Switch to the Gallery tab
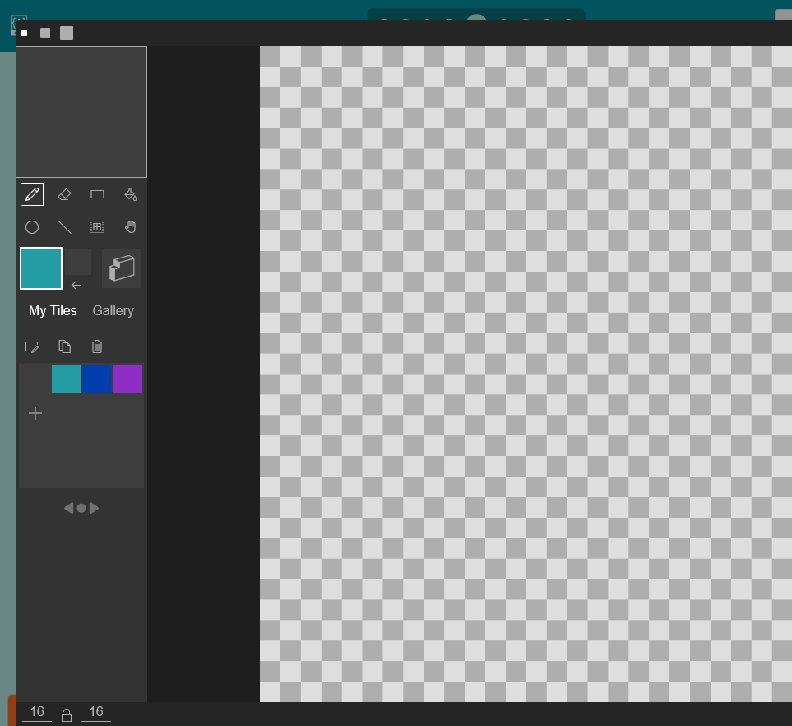The image size is (792, 726). pyautogui.click(x=113, y=310)
